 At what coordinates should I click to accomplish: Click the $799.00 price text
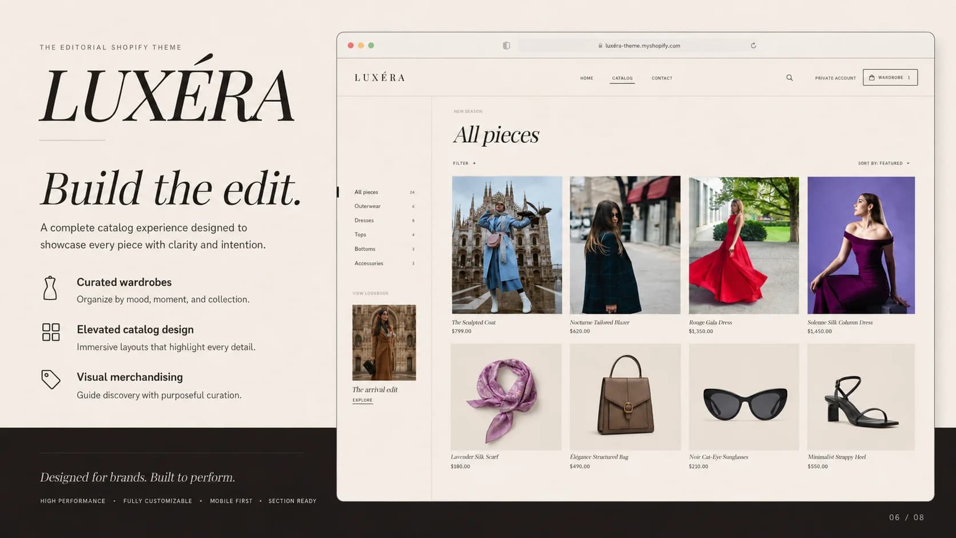(x=462, y=332)
